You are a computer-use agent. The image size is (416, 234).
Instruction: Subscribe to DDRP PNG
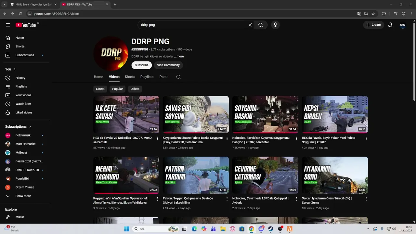[x=141, y=65]
